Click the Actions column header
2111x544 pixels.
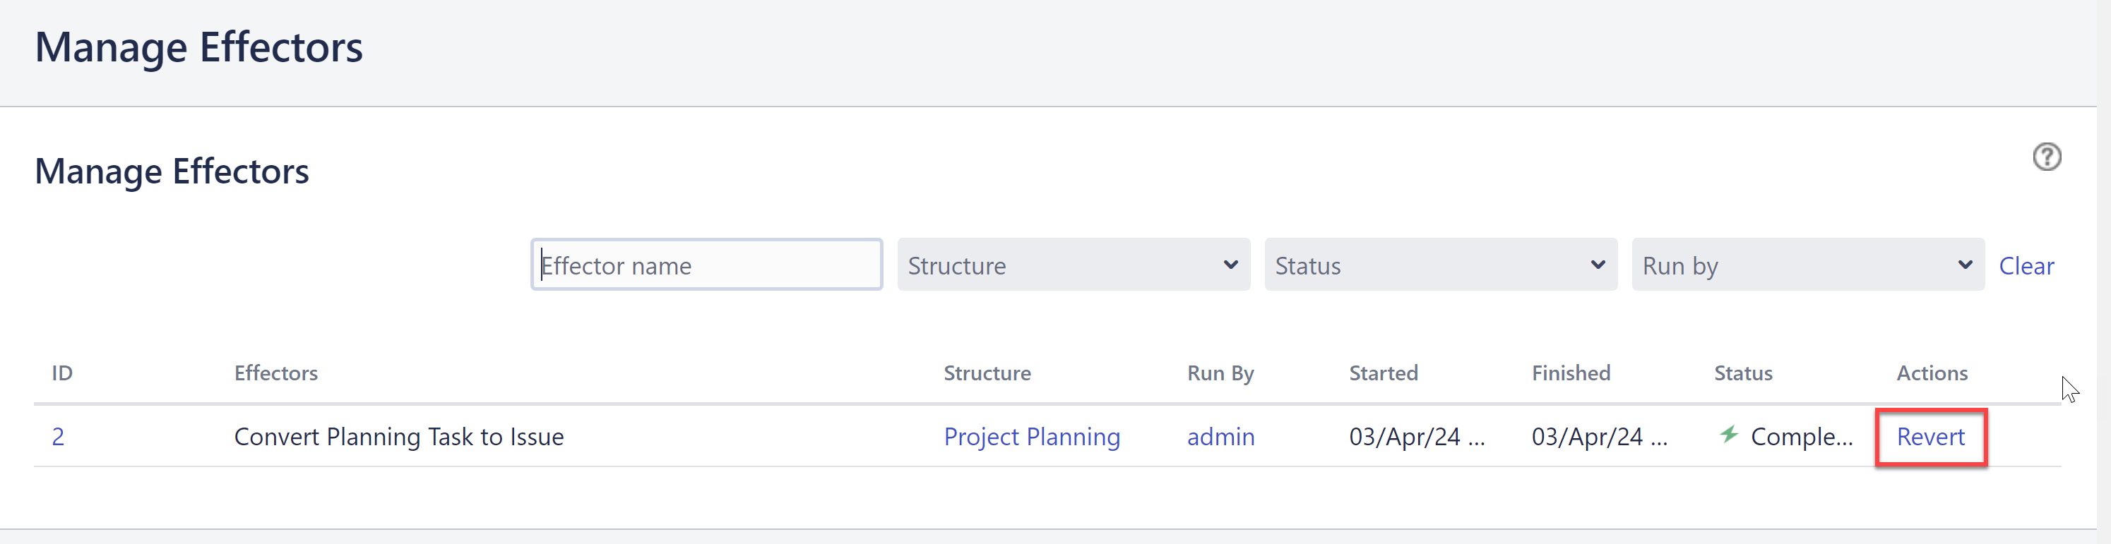tap(1932, 373)
